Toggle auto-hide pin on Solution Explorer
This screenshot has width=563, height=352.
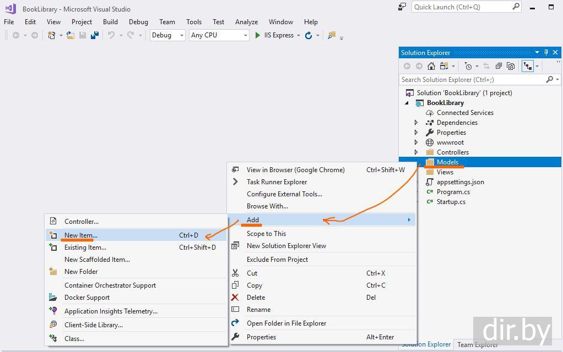546,53
